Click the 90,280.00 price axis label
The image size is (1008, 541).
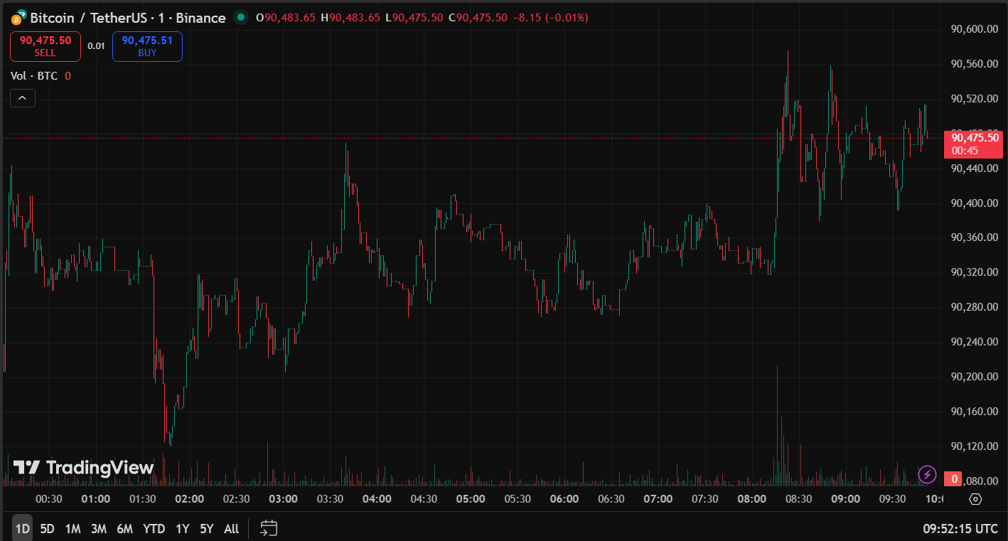click(x=975, y=307)
